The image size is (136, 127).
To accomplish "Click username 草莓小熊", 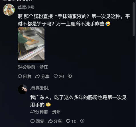I will tap(26, 7).
